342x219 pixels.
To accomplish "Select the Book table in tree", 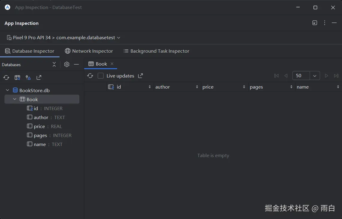I will [x=42, y=99].
